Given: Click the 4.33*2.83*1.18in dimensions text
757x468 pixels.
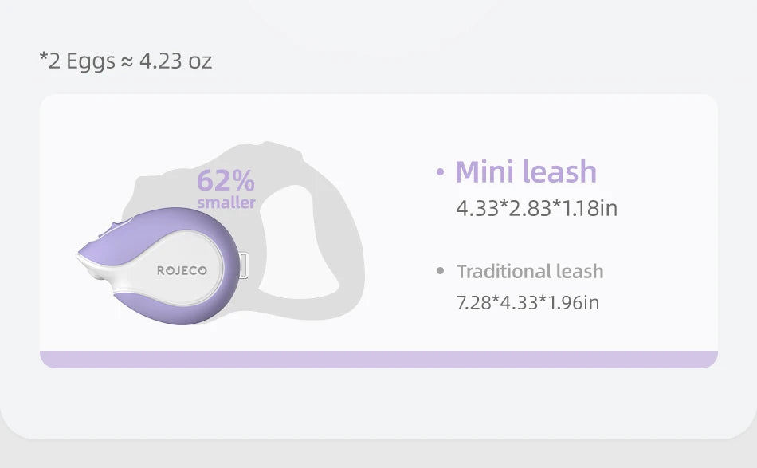Looking at the screenshot, I should 536,209.
